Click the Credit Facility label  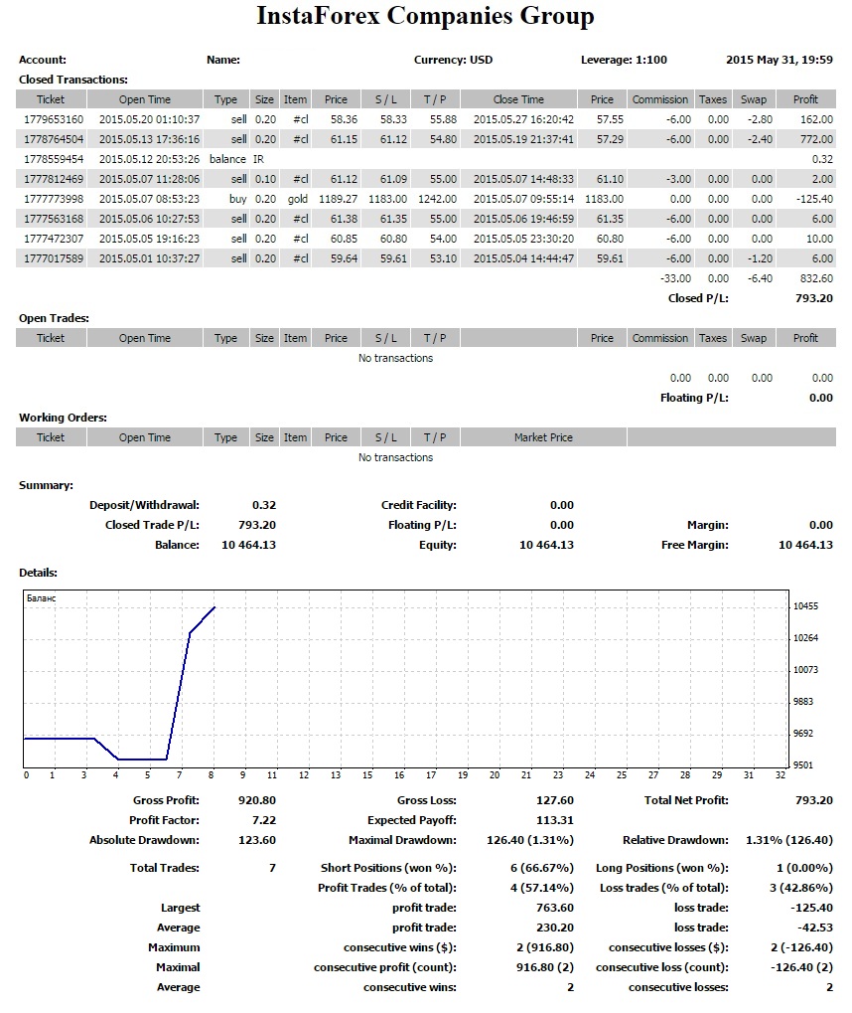(x=418, y=505)
